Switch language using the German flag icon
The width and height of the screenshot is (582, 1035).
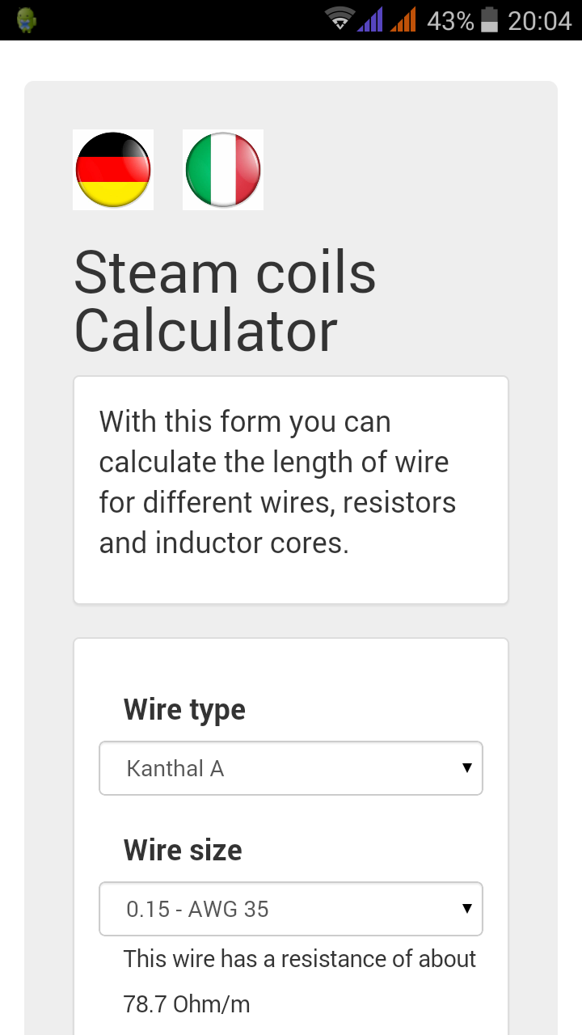(x=112, y=169)
